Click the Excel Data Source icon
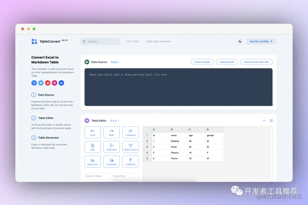The height and width of the screenshot is (205, 308). (87, 62)
